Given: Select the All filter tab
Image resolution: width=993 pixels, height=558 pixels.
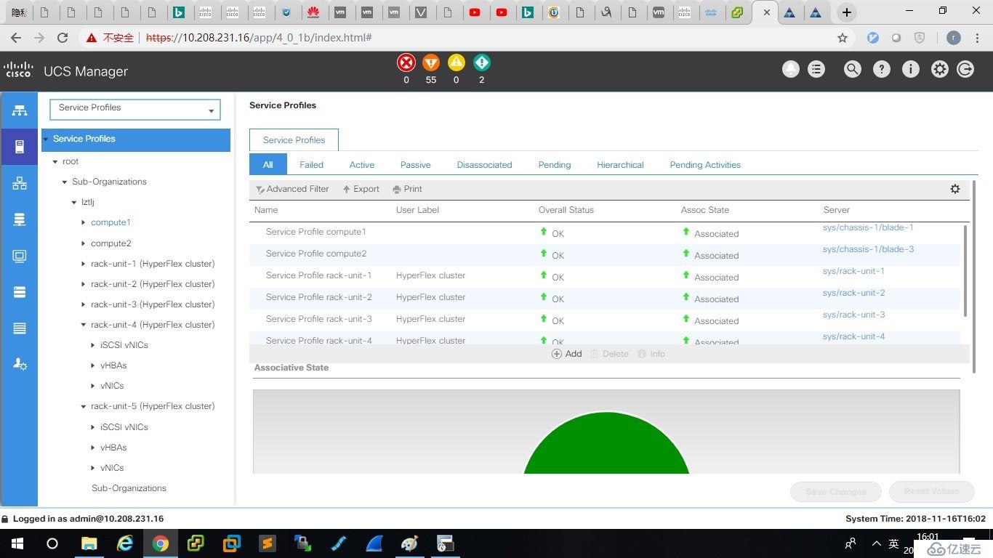Looking at the screenshot, I should point(268,164).
